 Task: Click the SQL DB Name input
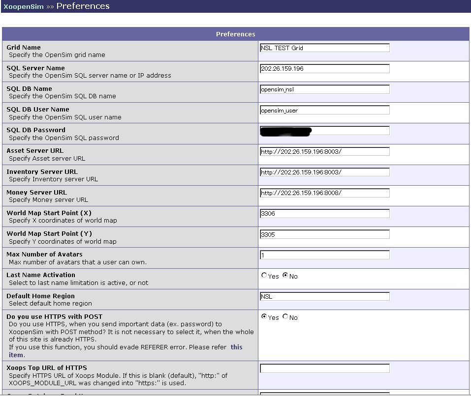point(324,89)
